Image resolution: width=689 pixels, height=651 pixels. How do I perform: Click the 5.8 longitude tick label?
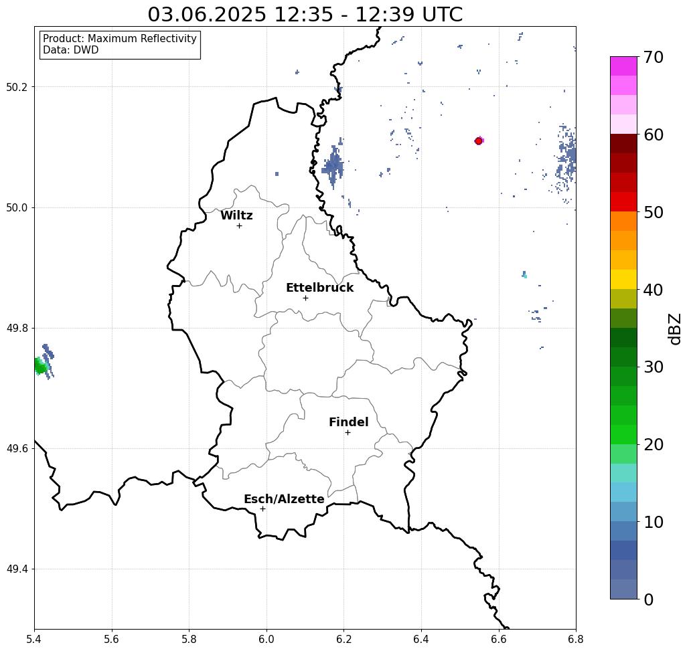189,639
